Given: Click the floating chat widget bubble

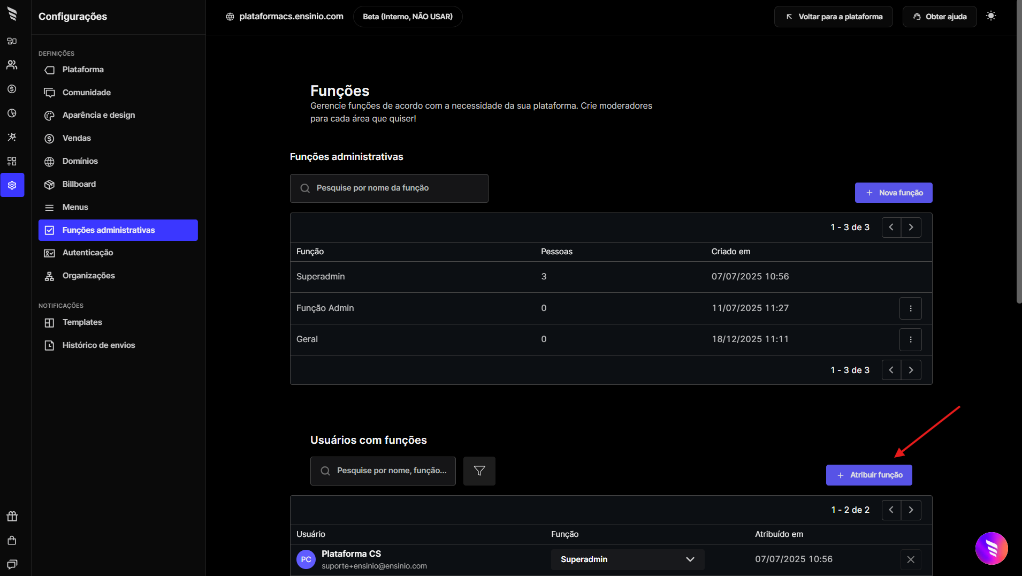Looking at the screenshot, I should (x=991, y=548).
